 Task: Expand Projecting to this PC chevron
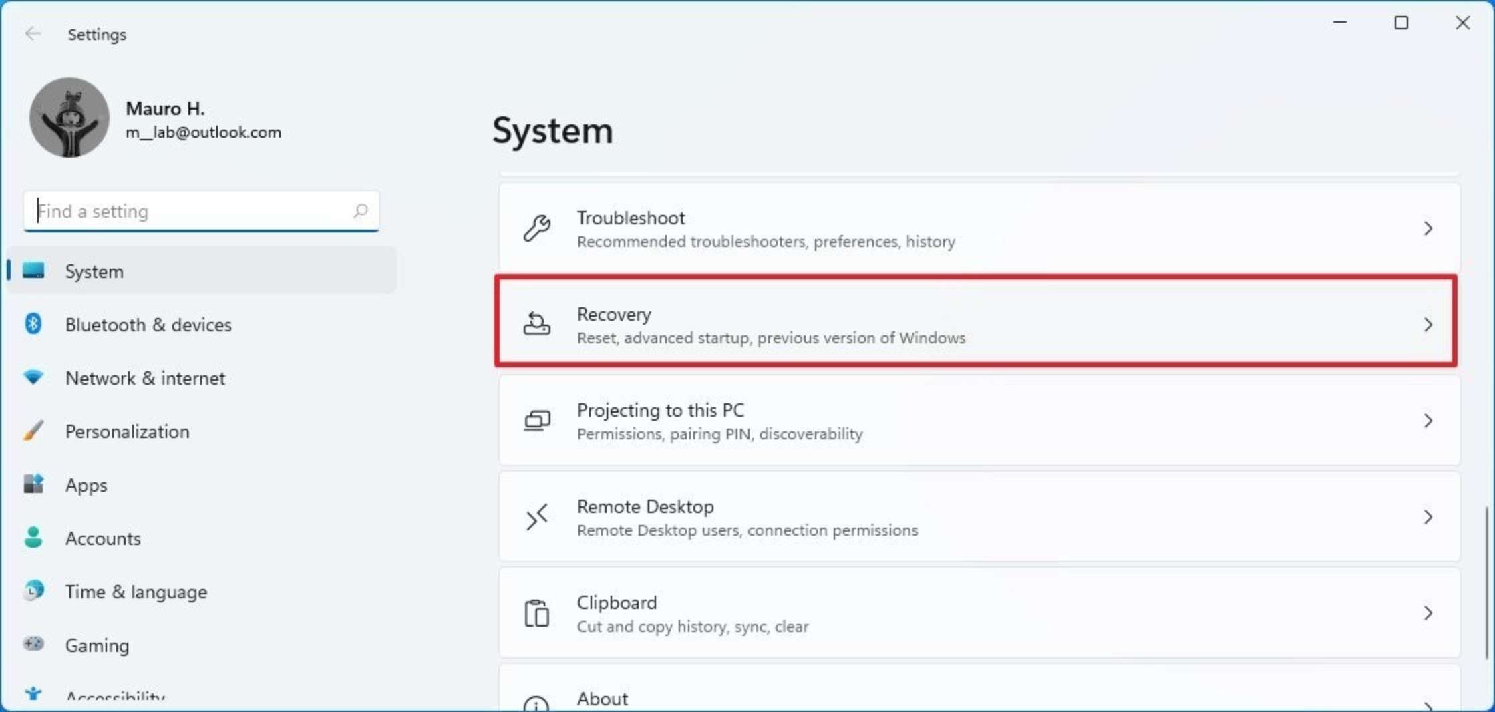click(x=1428, y=421)
